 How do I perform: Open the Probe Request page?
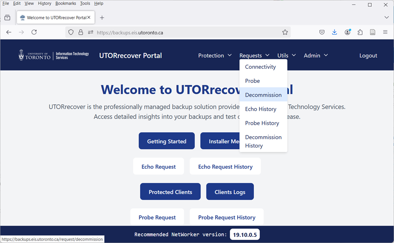pyautogui.click(x=157, y=217)
